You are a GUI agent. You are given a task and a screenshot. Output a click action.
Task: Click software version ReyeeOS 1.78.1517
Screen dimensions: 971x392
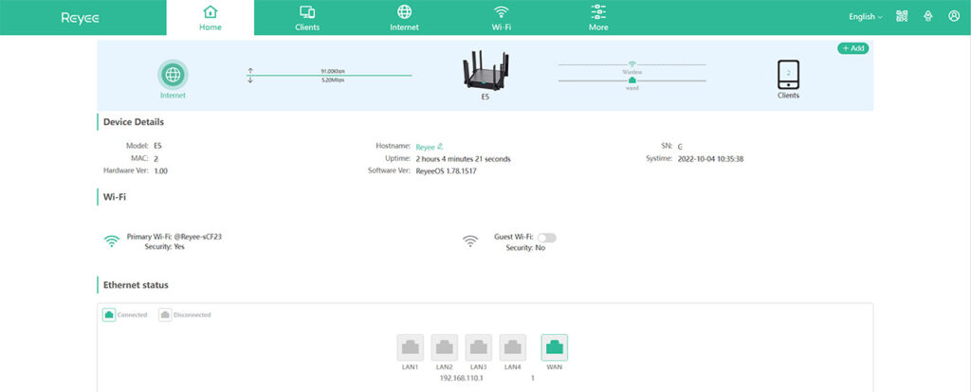pyautogui.click(x=446, y=170)
